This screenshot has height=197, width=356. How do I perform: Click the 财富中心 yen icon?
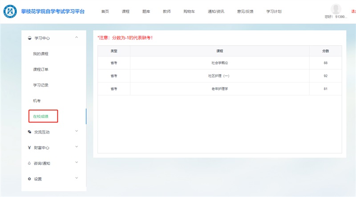pyautogui.click(x=29, y=148)
